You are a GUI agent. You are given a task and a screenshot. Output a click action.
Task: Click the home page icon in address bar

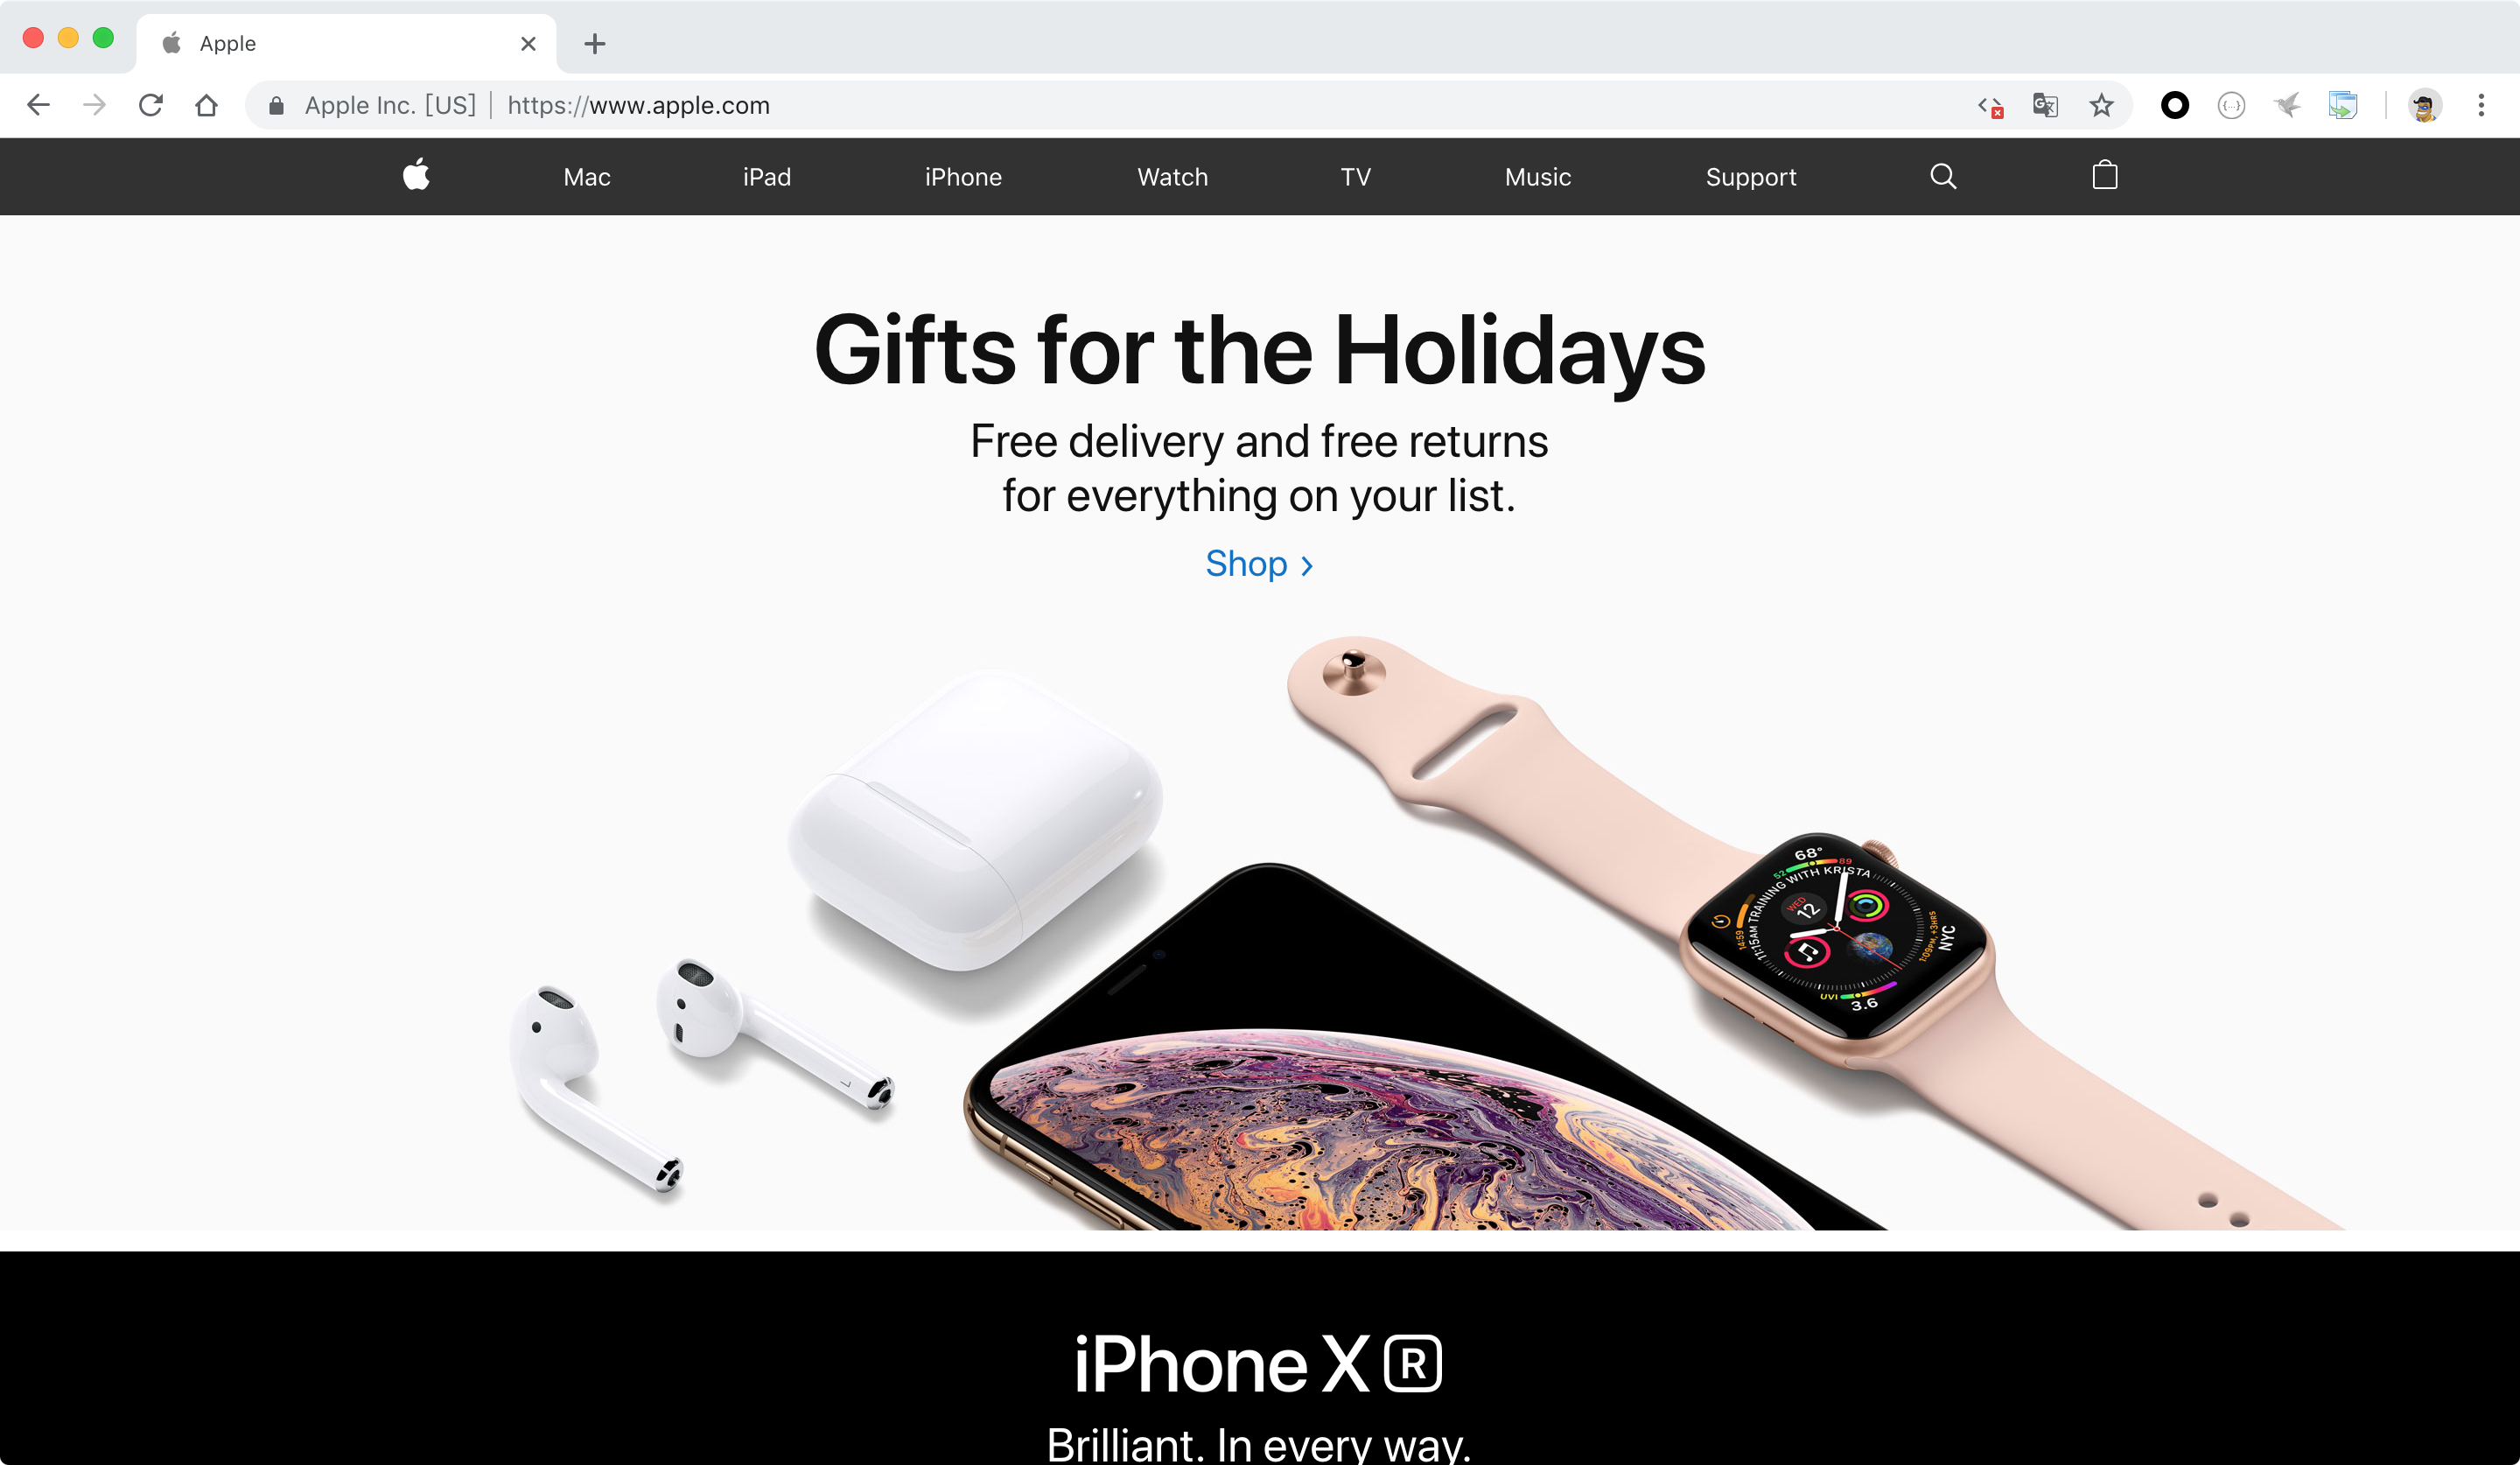(x=207, y=105)
